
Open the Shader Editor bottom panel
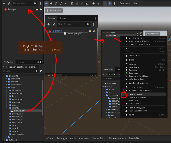coord(99,138)
